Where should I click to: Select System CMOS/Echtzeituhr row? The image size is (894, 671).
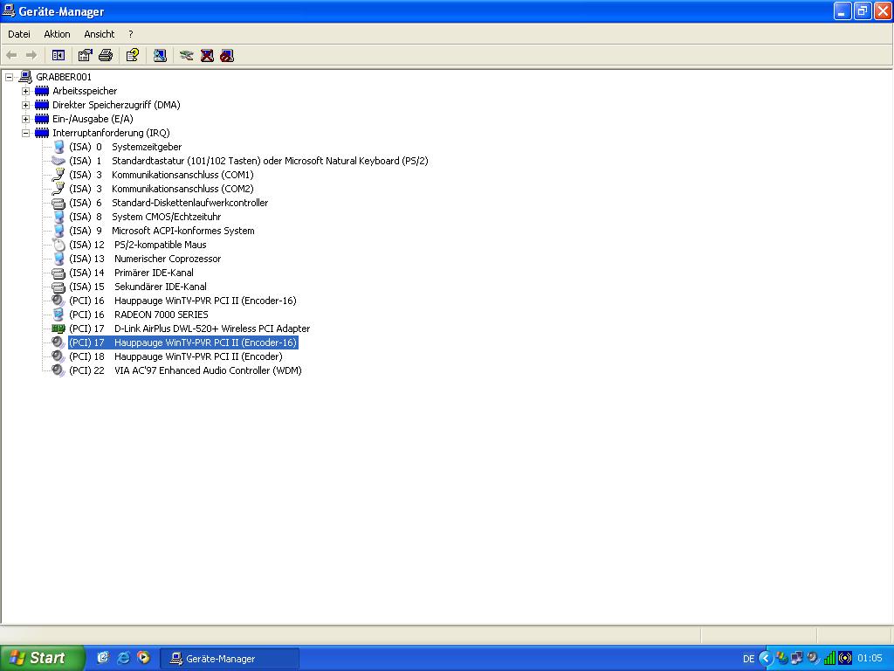(145, 217)
